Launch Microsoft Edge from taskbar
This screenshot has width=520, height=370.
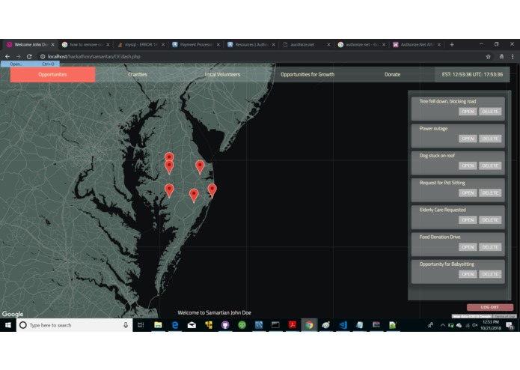(x=175, y=325)
